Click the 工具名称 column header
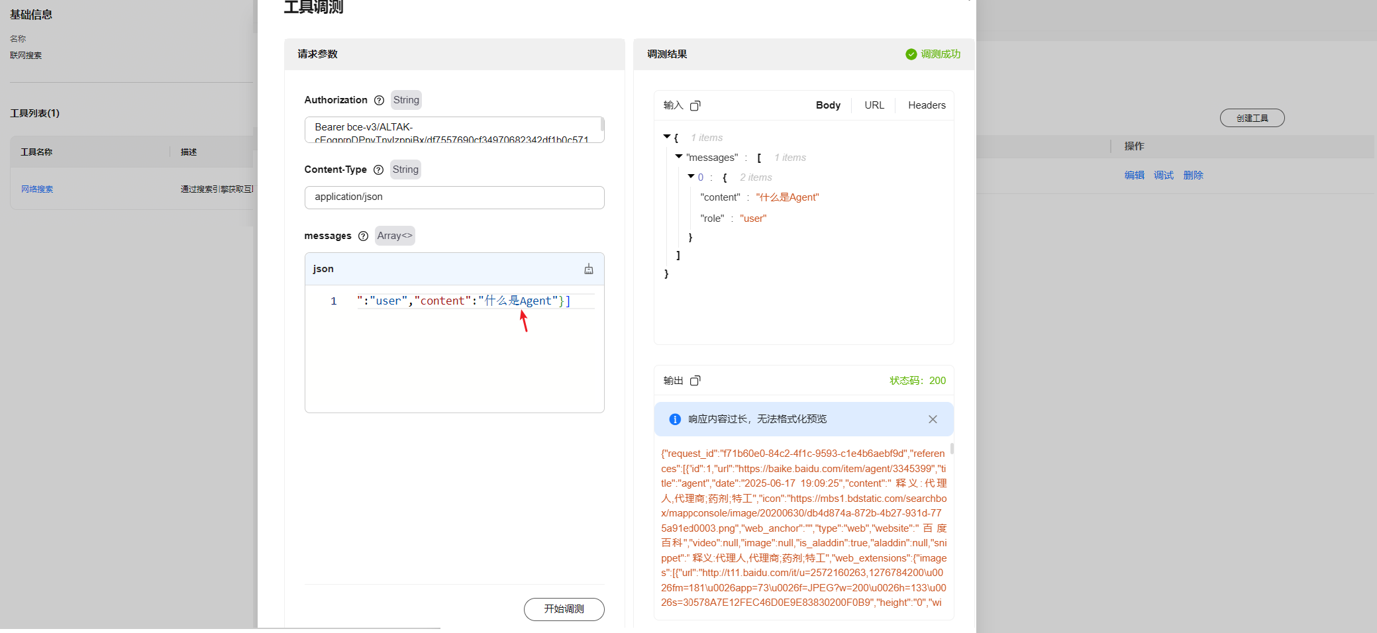 click(x=36, y=152)
